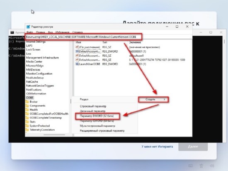Click the tree pane horizontal scrollbar

click(54, 135)
